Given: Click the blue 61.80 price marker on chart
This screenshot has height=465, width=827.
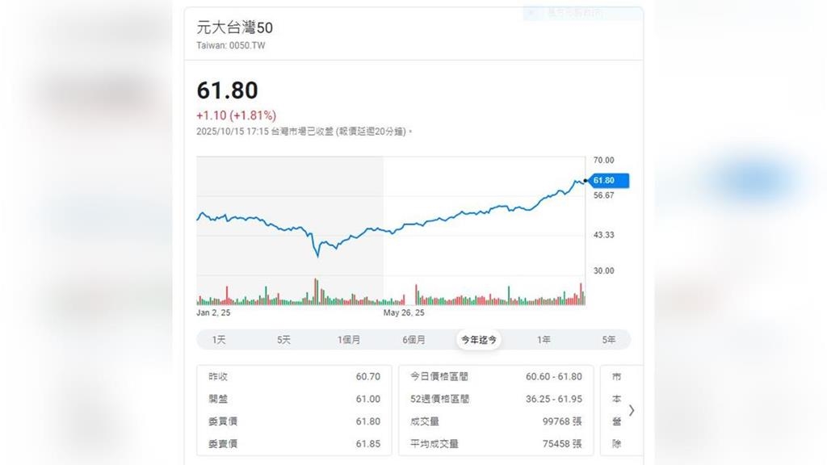Looking at the screenshot, I should pos(607,181).
